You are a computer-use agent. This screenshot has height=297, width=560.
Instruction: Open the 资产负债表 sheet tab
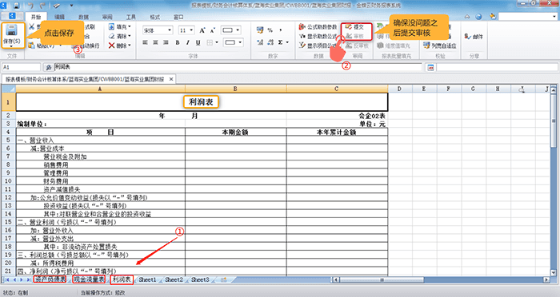click(x=50, y=279)
